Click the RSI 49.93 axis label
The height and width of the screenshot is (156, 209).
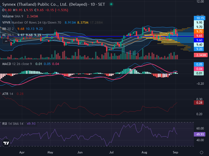200,134
